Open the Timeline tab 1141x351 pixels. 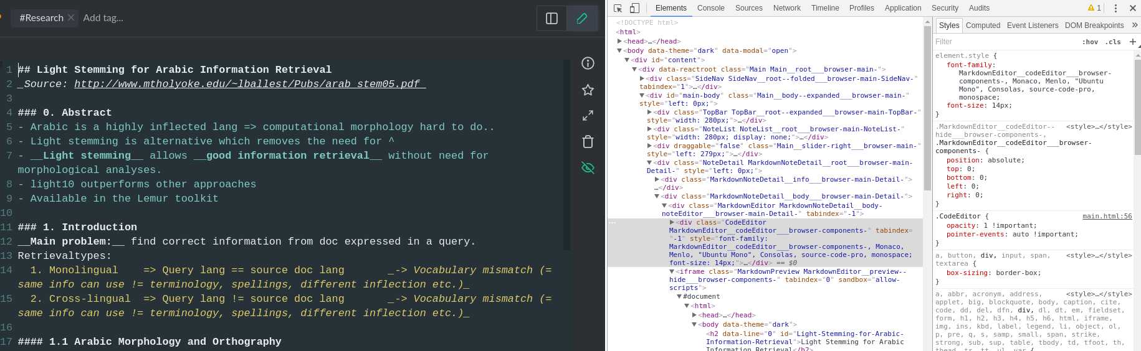pos(825,8)
